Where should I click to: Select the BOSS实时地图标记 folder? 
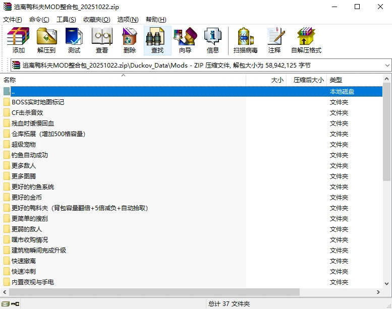point(38,102)
